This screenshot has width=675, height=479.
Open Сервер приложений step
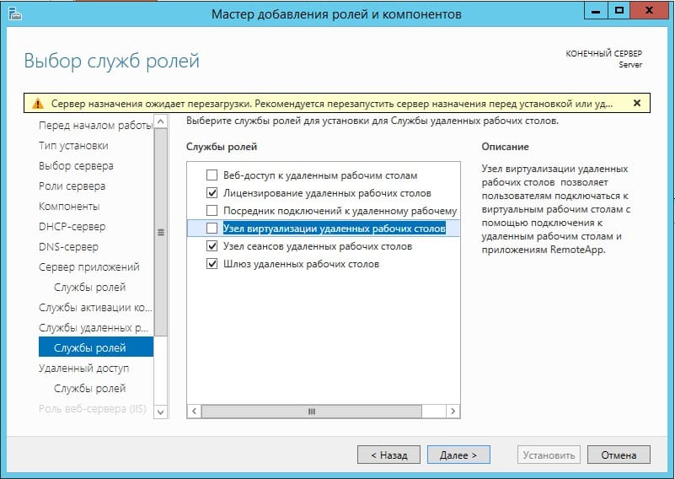[89, 267]
